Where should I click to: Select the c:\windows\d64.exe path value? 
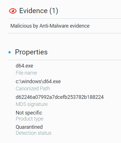(x=38, y=81)
